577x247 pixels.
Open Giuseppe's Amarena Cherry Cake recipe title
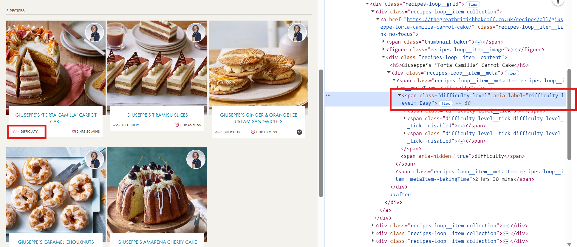[x=157, y=242]
